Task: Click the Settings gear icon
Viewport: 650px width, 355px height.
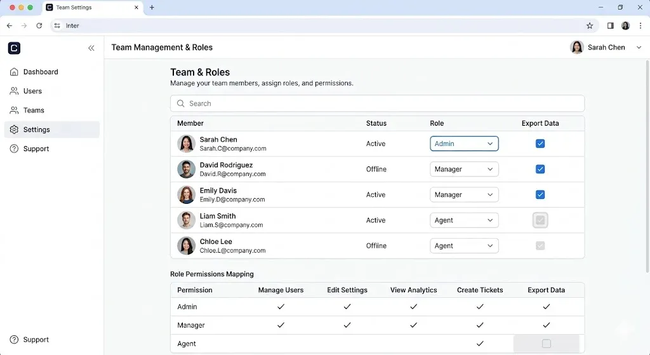Action: point(14,130)
